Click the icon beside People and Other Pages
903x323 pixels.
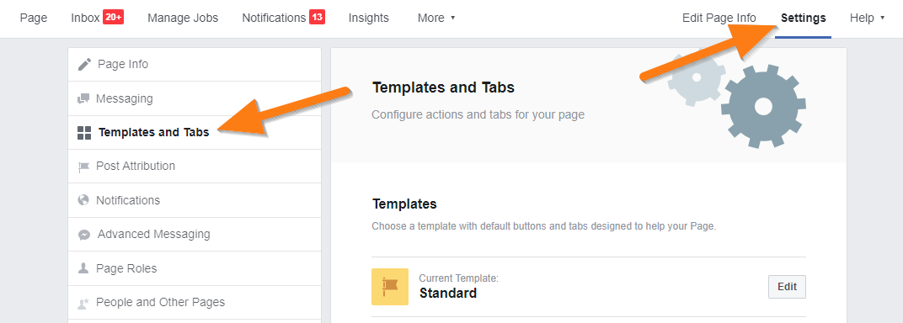point(83,302)
